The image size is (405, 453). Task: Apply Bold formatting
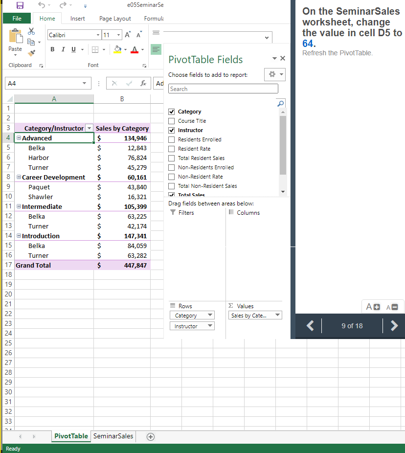(x=52, y=49)
